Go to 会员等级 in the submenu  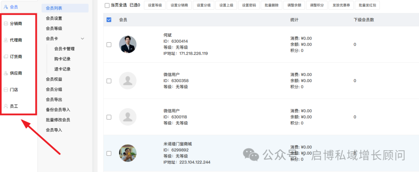(x=54, y=28)
